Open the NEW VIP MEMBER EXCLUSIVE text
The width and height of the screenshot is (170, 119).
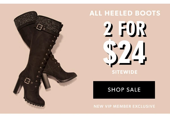click(x=124, y=106)
